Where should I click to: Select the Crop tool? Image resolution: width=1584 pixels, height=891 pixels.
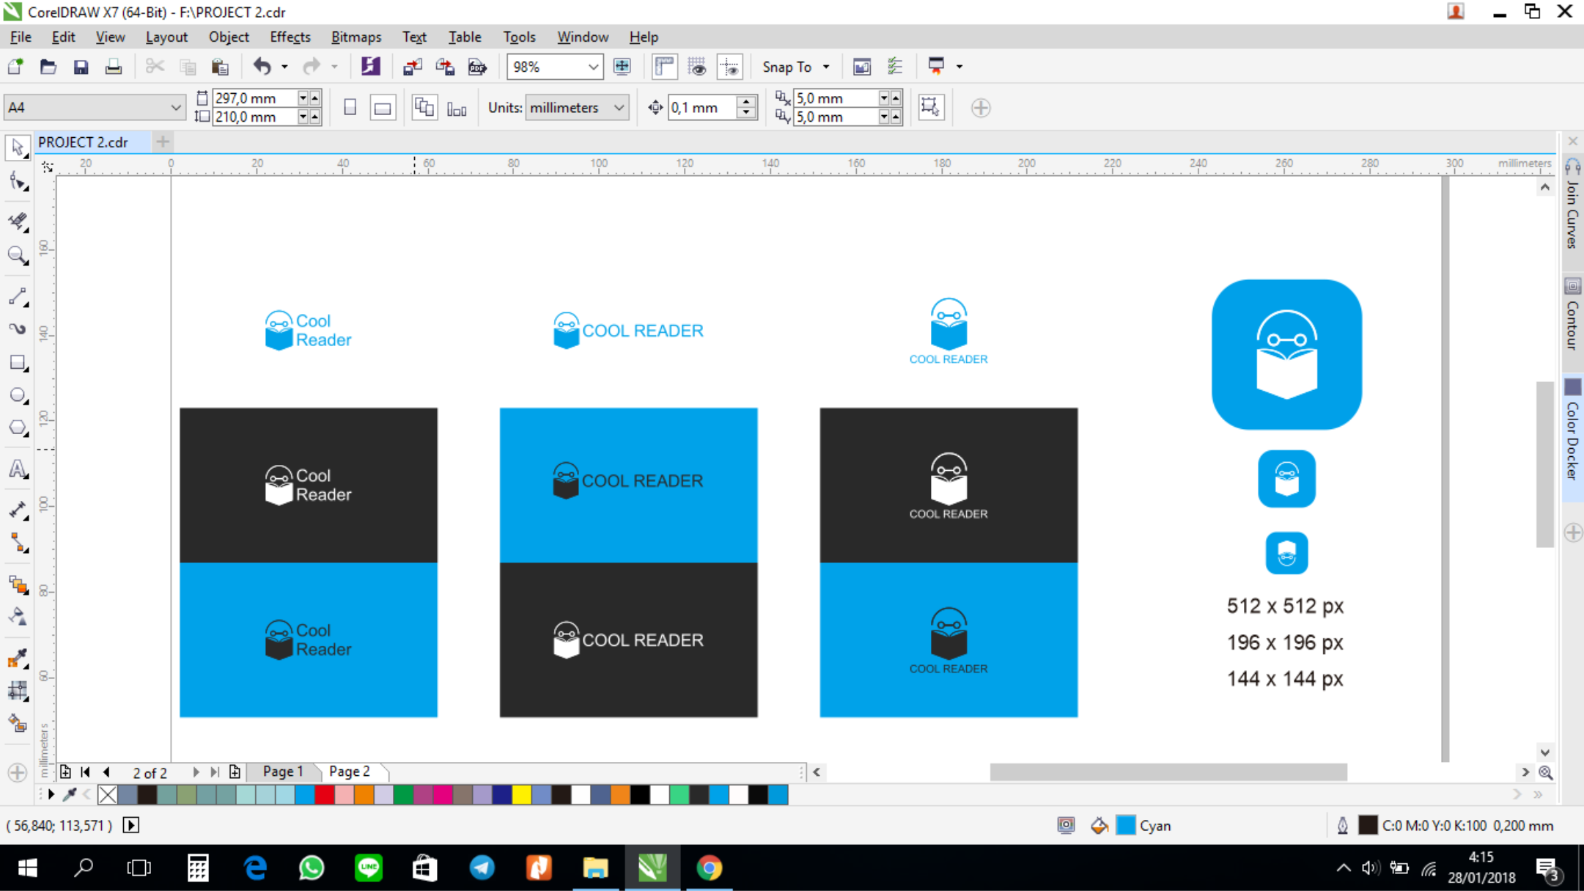tap(17, 221)
